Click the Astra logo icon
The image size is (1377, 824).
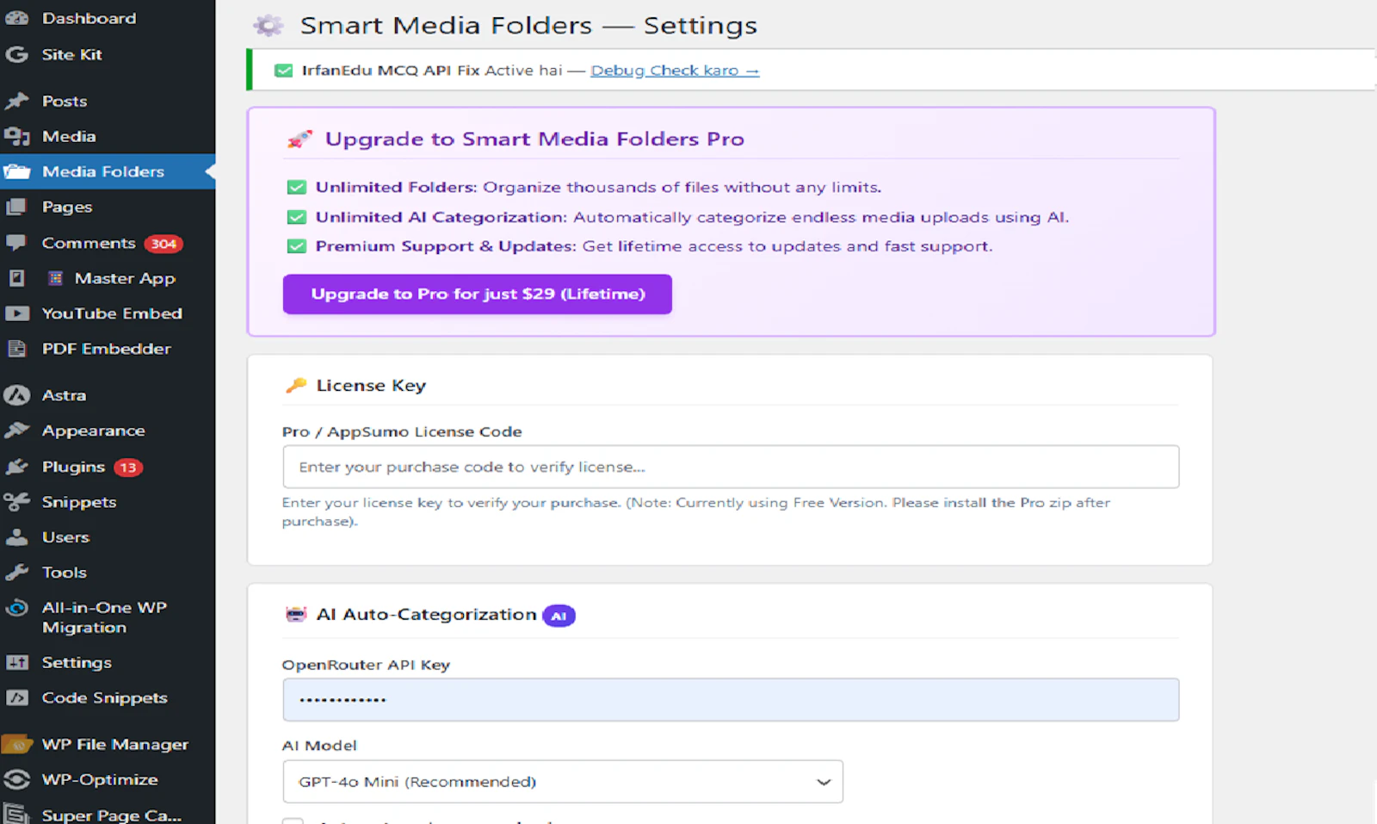(x=16, y=395)
